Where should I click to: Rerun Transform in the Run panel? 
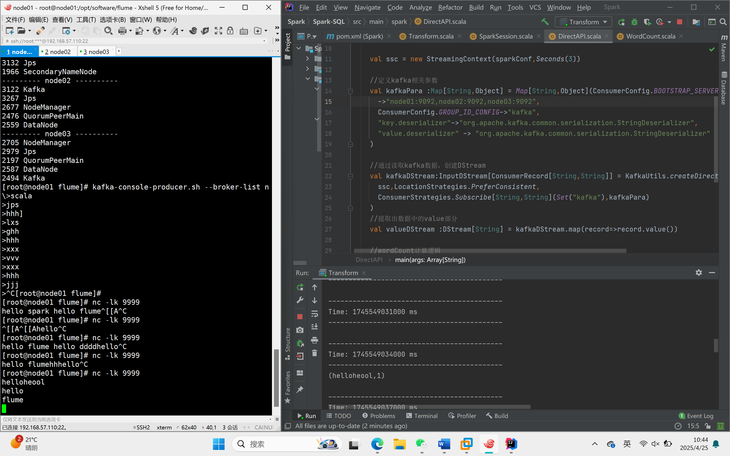(300, 287)
